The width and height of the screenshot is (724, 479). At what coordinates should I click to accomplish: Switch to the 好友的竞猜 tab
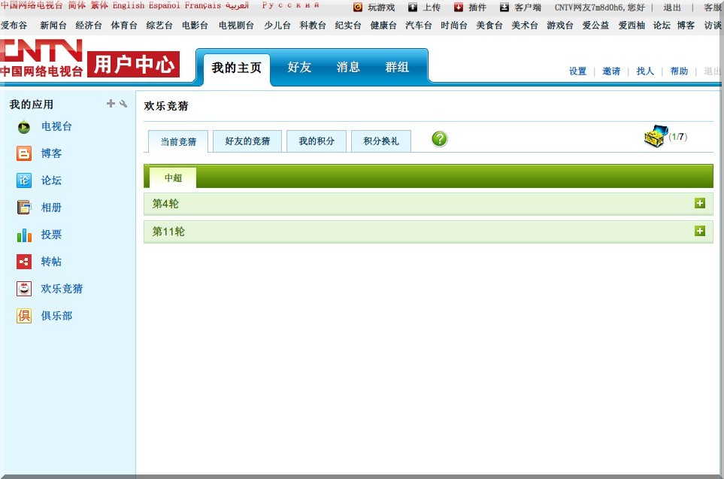pyautogui.click(x=247, y=141)
